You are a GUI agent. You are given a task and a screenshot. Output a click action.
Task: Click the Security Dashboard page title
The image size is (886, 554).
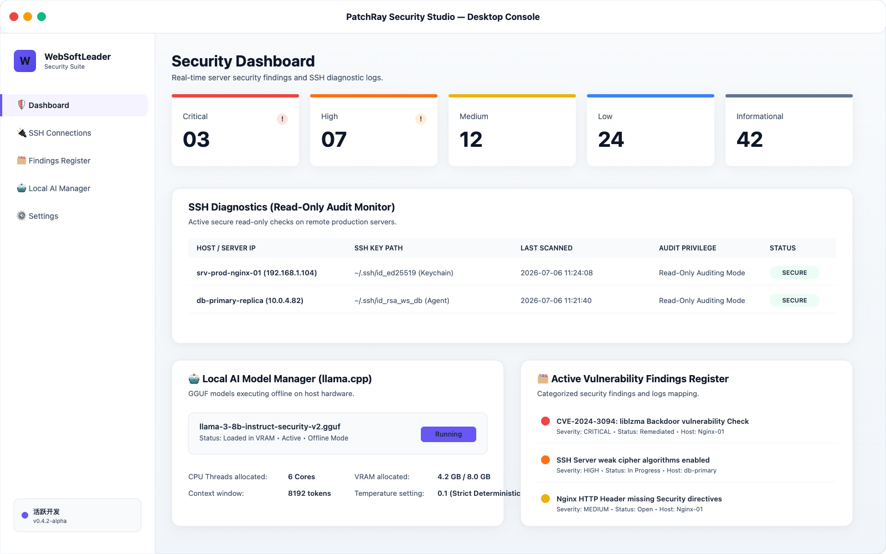[x=243, y=61]
